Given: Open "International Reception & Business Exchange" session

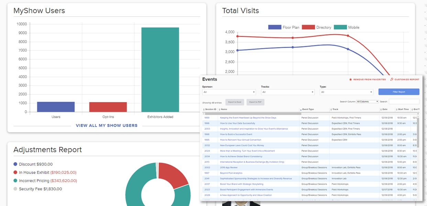Looking at the screenshot, I should pyautogui.click(x=252, y=162).
